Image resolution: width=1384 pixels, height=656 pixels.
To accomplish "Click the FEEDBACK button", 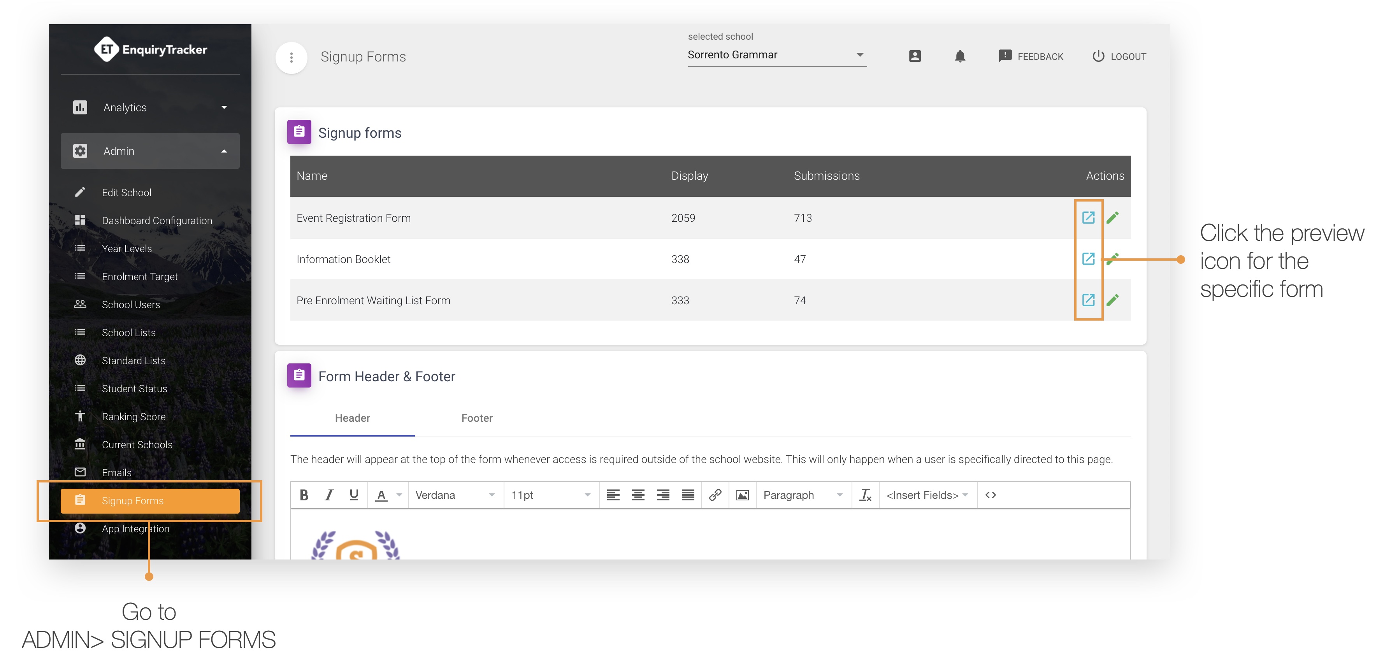I will [x=1031, y=56].
